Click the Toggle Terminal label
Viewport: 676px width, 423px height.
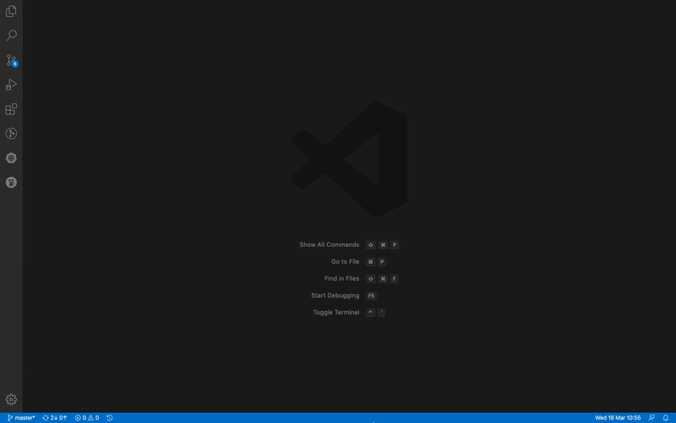[x=335, y=312]
